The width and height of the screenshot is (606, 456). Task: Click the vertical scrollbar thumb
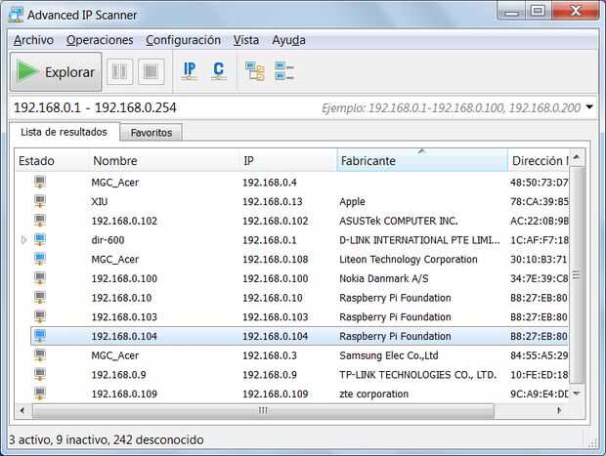coord(577,275)
